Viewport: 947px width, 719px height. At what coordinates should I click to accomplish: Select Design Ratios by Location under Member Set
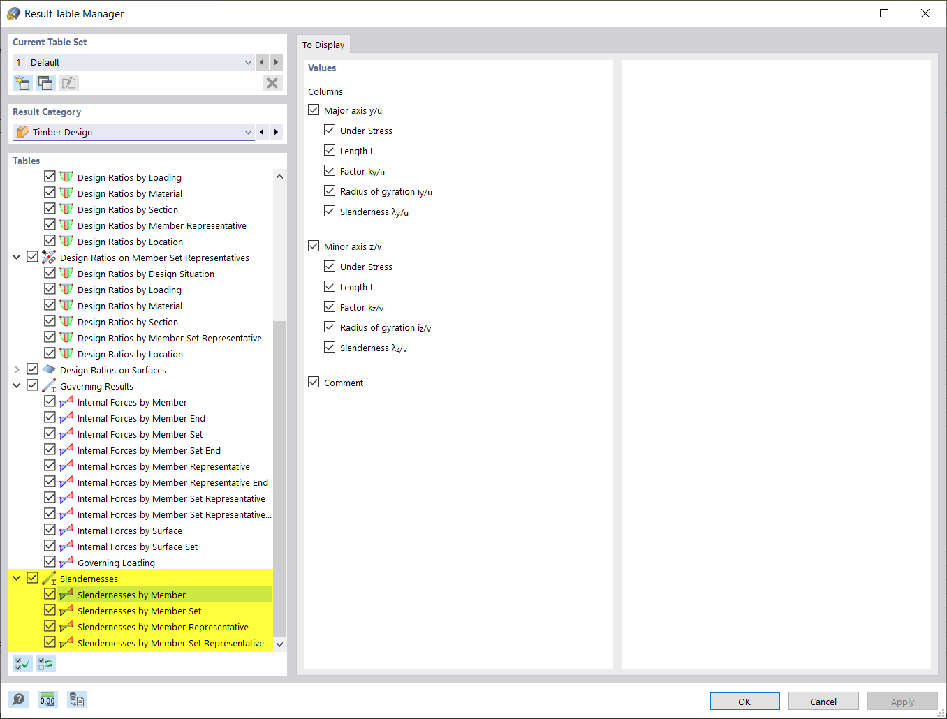coord(130,354)
